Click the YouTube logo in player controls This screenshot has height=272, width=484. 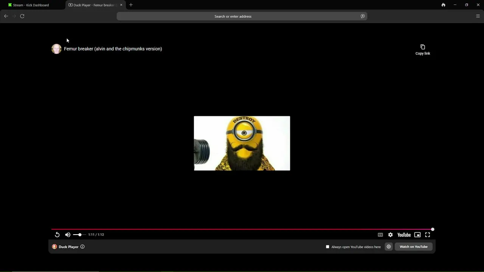tap(404, 235)
